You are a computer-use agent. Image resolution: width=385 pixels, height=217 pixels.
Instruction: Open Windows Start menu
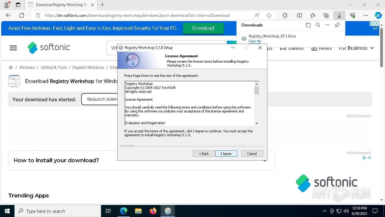pos(7,211)
